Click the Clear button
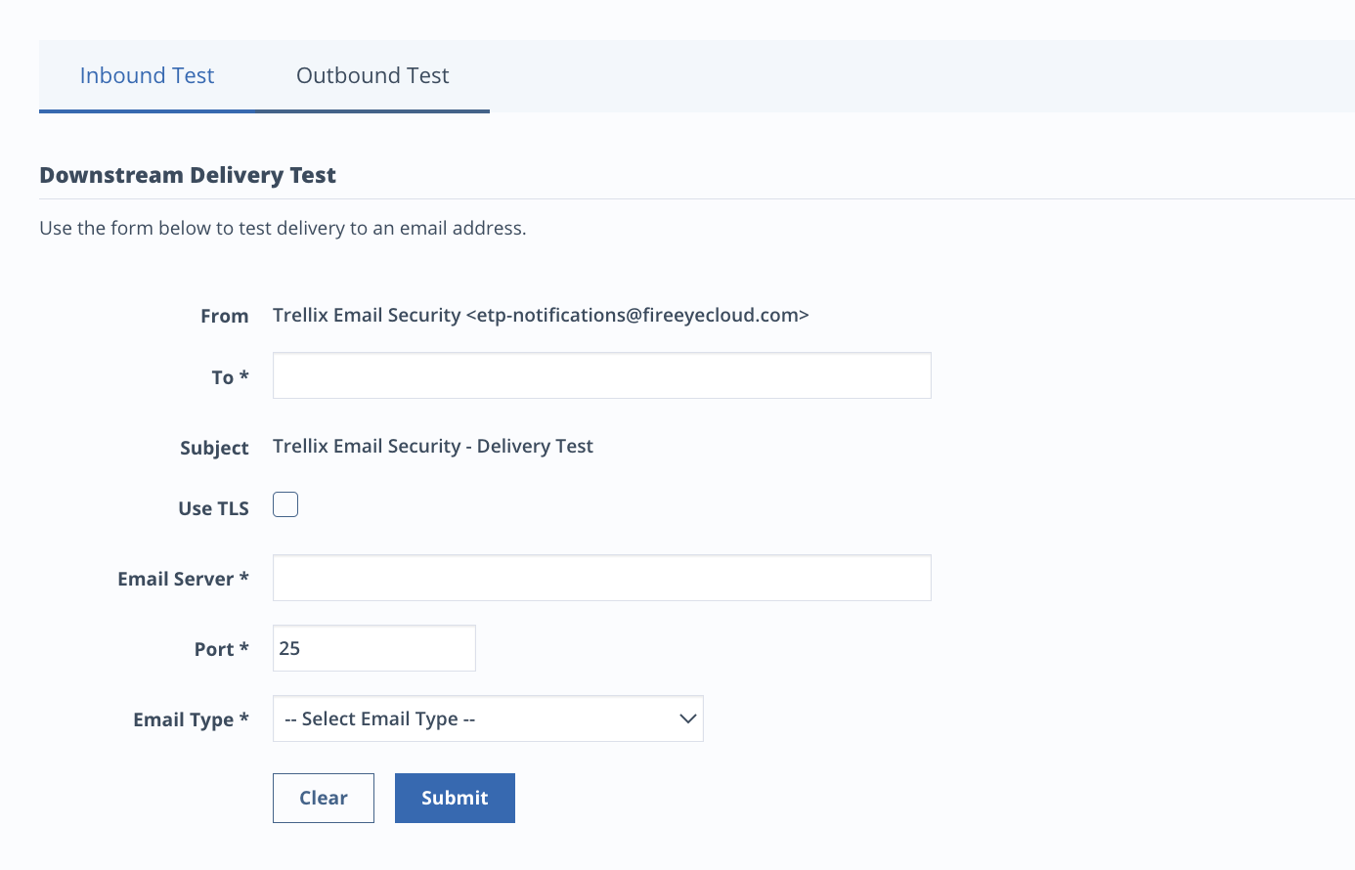 coord(324,798)
